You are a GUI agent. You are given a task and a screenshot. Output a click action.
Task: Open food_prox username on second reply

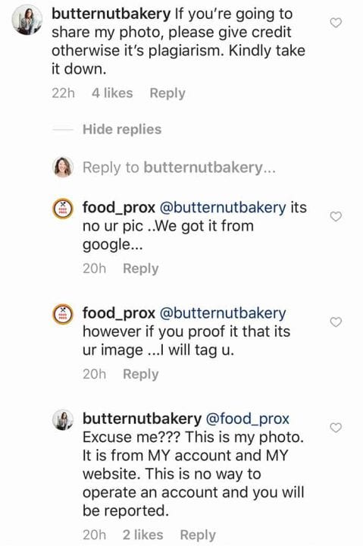tap(119, 313)
